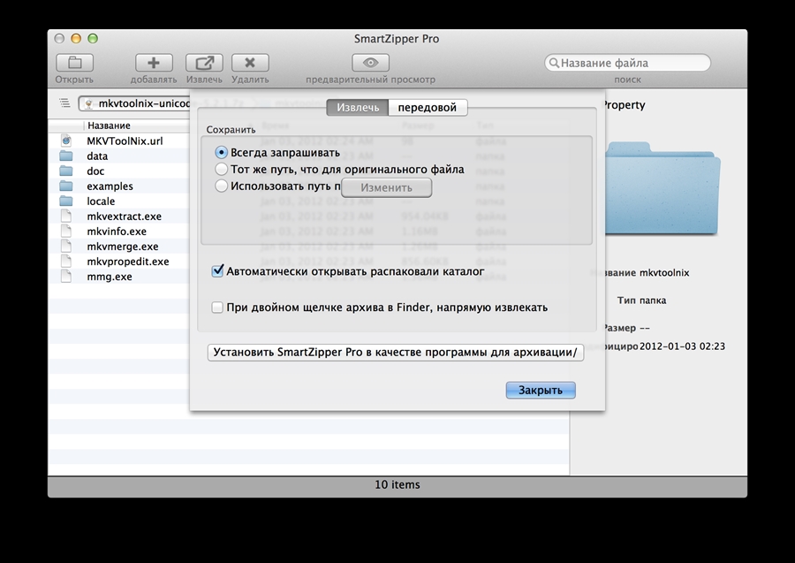Switch to the 'передовой' tab

428,108
